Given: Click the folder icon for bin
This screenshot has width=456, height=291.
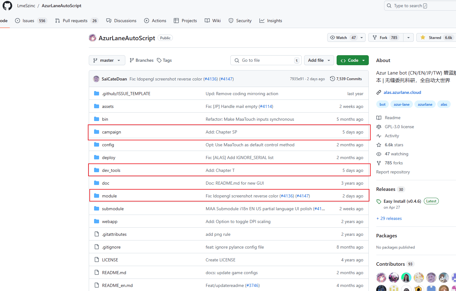Looking at the screenshot, I should click(97, 119).
